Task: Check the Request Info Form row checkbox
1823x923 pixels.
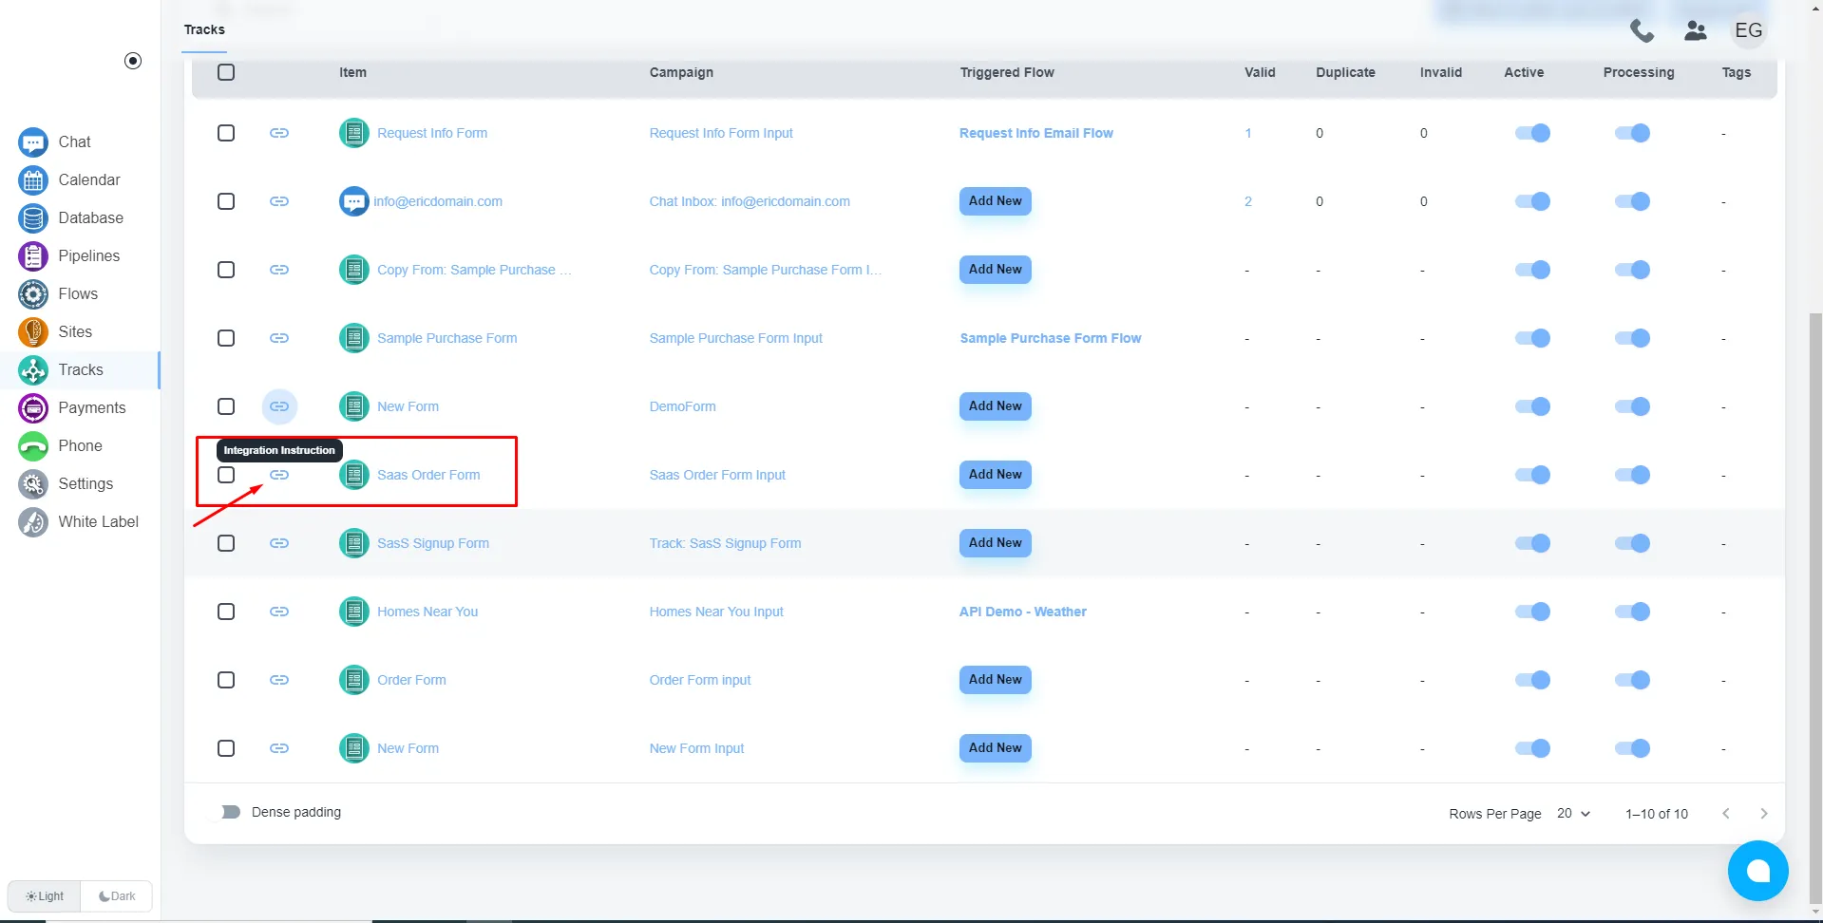Action: (226, 133)
